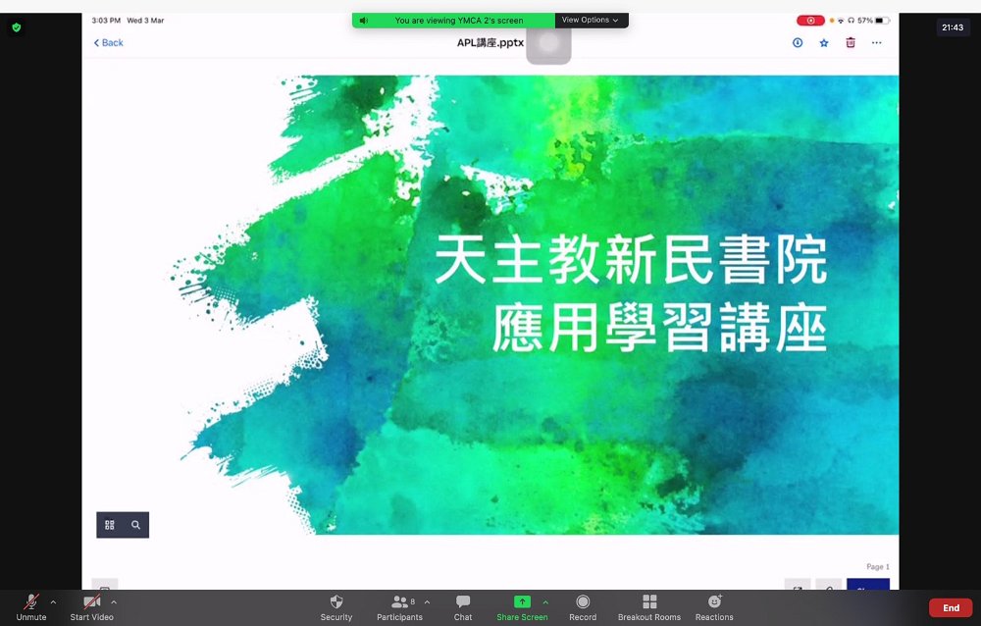981x626 pixels.
Task: Expand the arrow beside Participants
Action: pyautogui.click(x=428, y=602)
